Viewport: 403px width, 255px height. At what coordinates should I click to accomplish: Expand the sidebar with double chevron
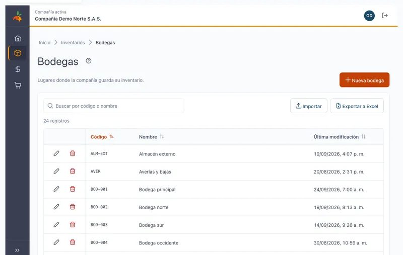point(17,250)
